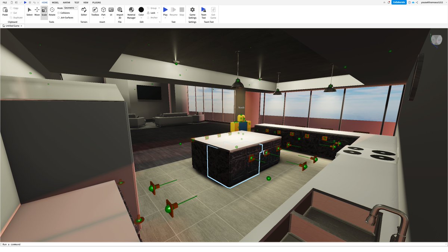This screenshot has width=448, height=252.
Task: Expand the Group dropdown arrow
Action: click(x=159, y=8)
